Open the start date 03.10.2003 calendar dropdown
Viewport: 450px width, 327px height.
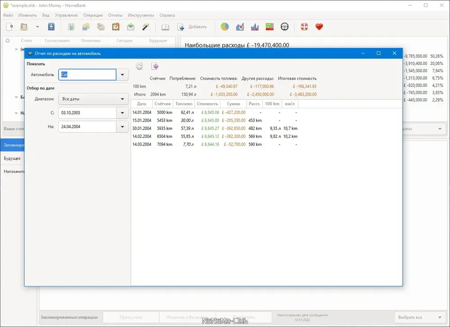point(122,113)
